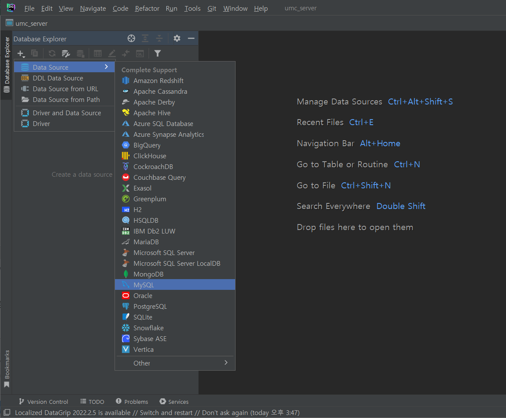Click the umc_server breadcrumb
Screen dimensions: 506x418
pyautogui.click(x=27, y=23)
